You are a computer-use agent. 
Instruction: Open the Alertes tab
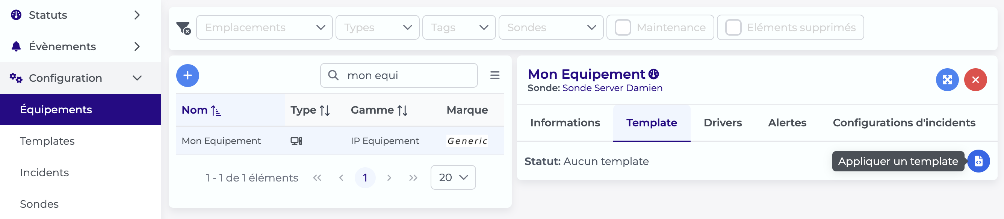pos(787,123)
